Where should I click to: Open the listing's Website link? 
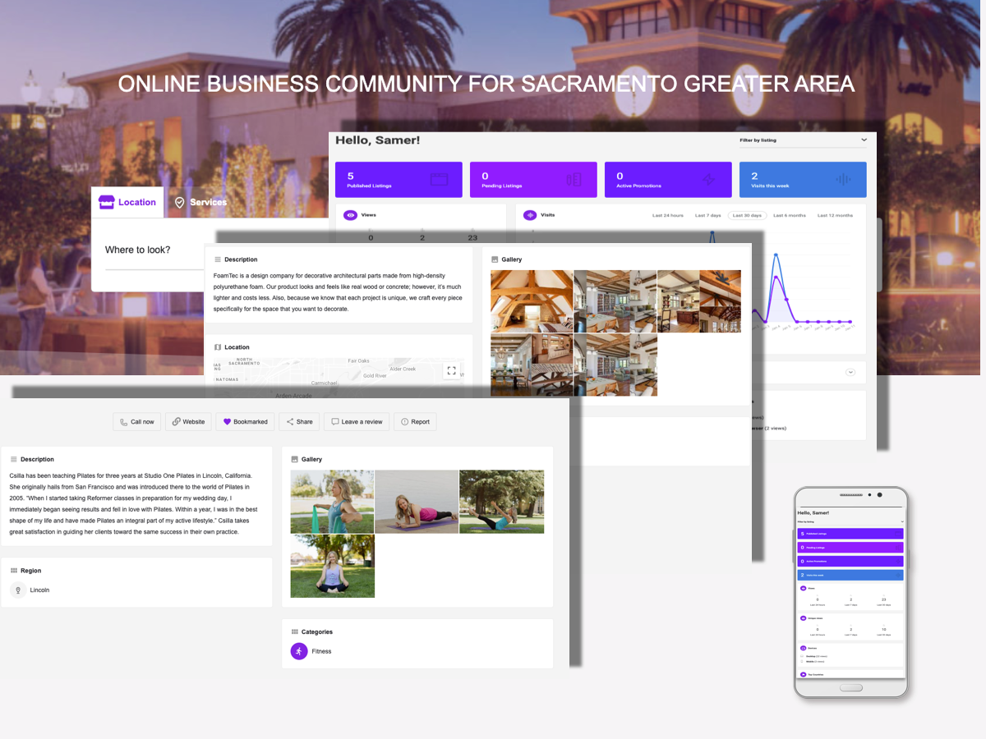pos(188,421)
